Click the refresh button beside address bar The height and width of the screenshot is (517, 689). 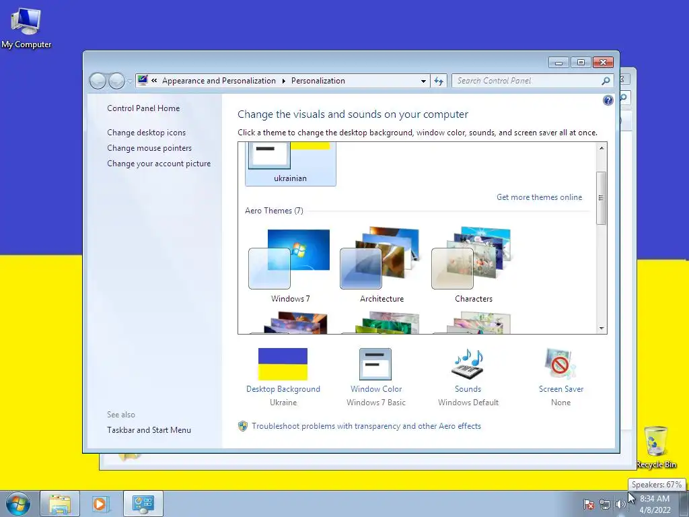coord(439,81)
